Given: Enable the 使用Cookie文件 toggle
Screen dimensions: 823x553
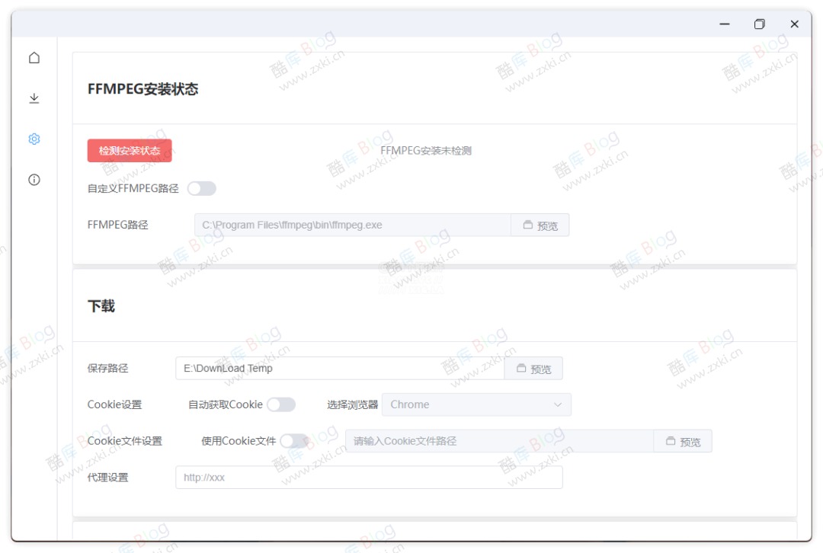Looking at the screenshot, I should click(x=293, y=440).
